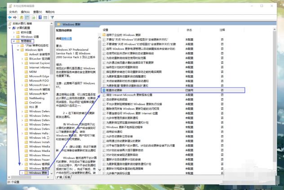Toggle the Show/Hide action pane icon
The image size is (284, 190).
coord(45,18)
